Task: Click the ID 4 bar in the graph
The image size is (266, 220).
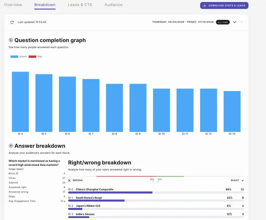Action: point(20,102)
